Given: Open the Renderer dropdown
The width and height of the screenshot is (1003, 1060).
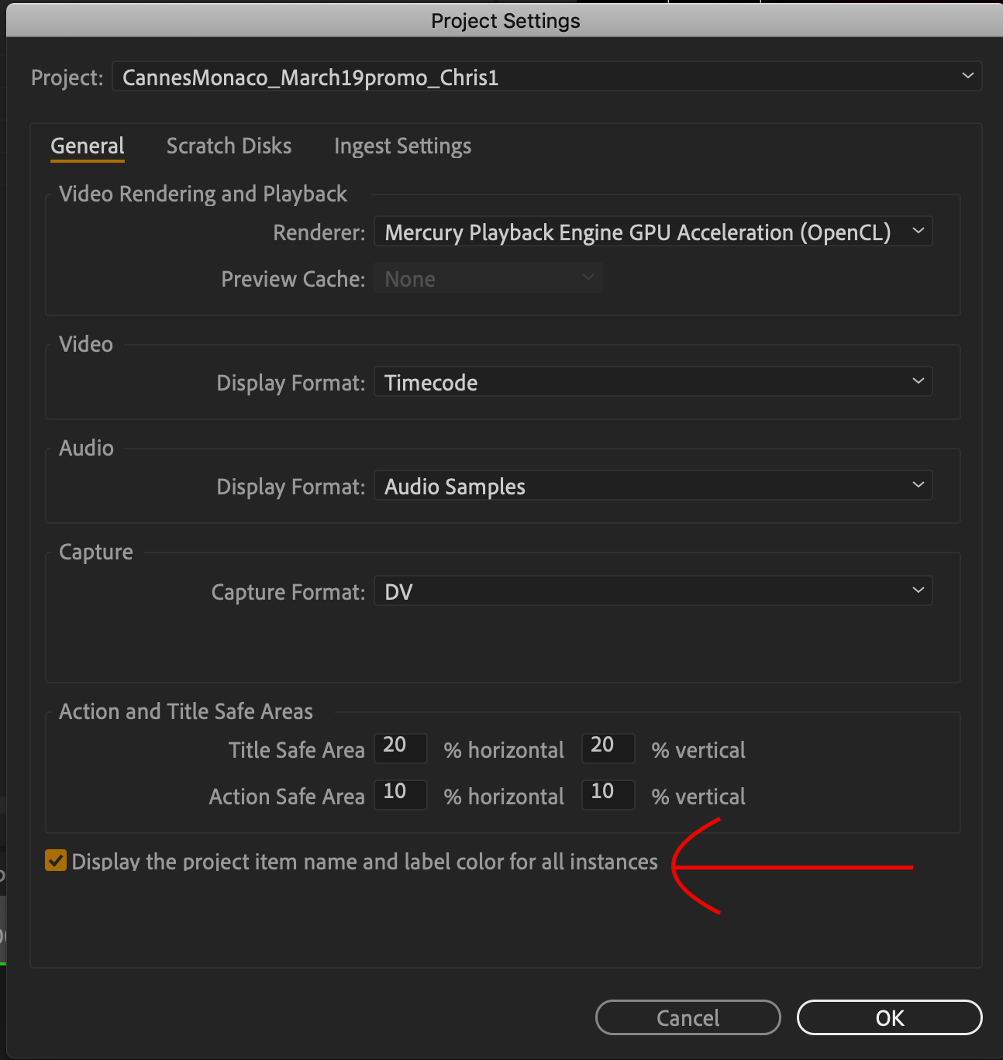Looking at the screenshot, I should [x=653, y=232].
